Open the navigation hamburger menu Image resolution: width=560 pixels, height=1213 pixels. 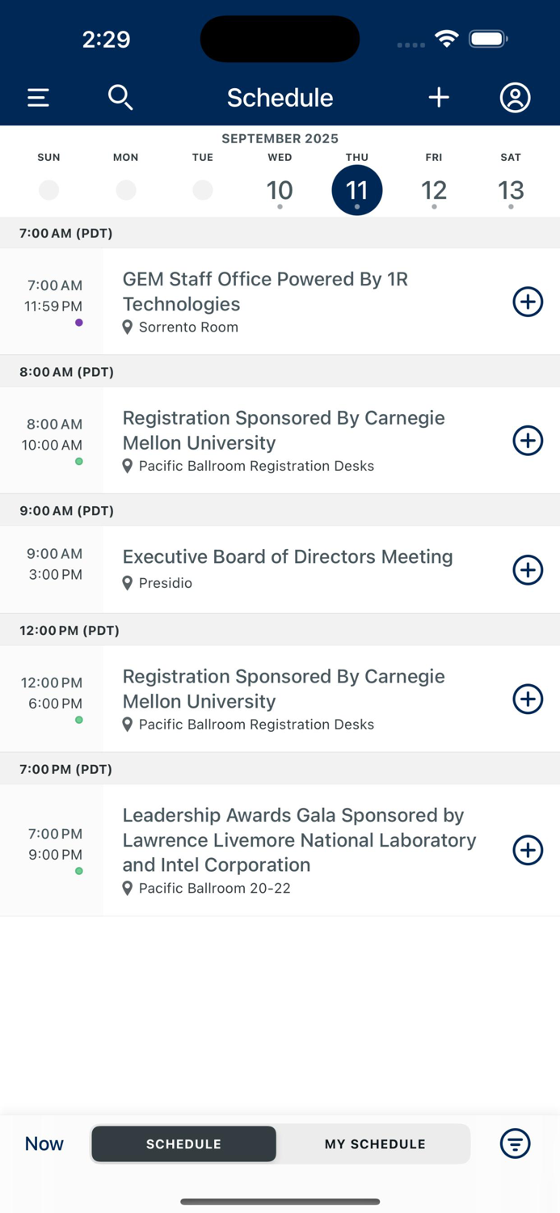[38, 97]
